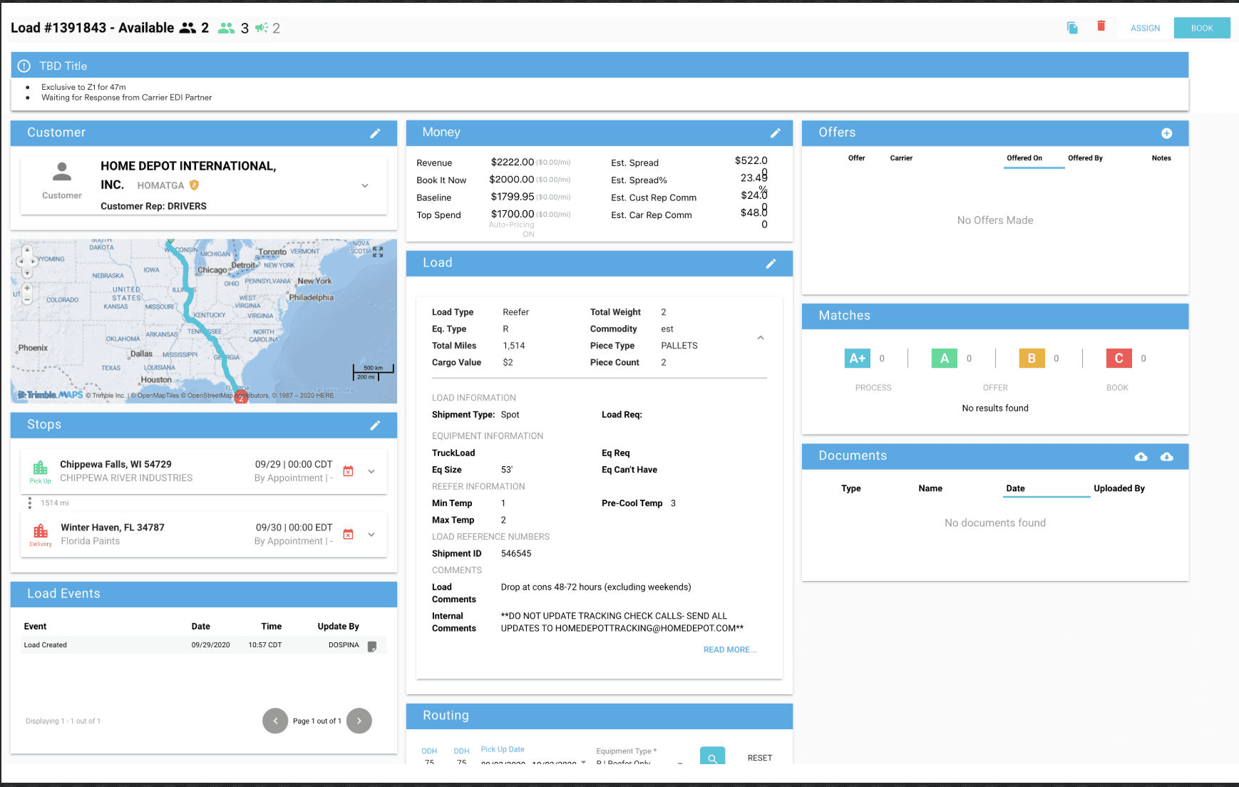This screenshot has height=787, width=1239.
Task: Pan the map downward
Action: click(x=27, y=273)
